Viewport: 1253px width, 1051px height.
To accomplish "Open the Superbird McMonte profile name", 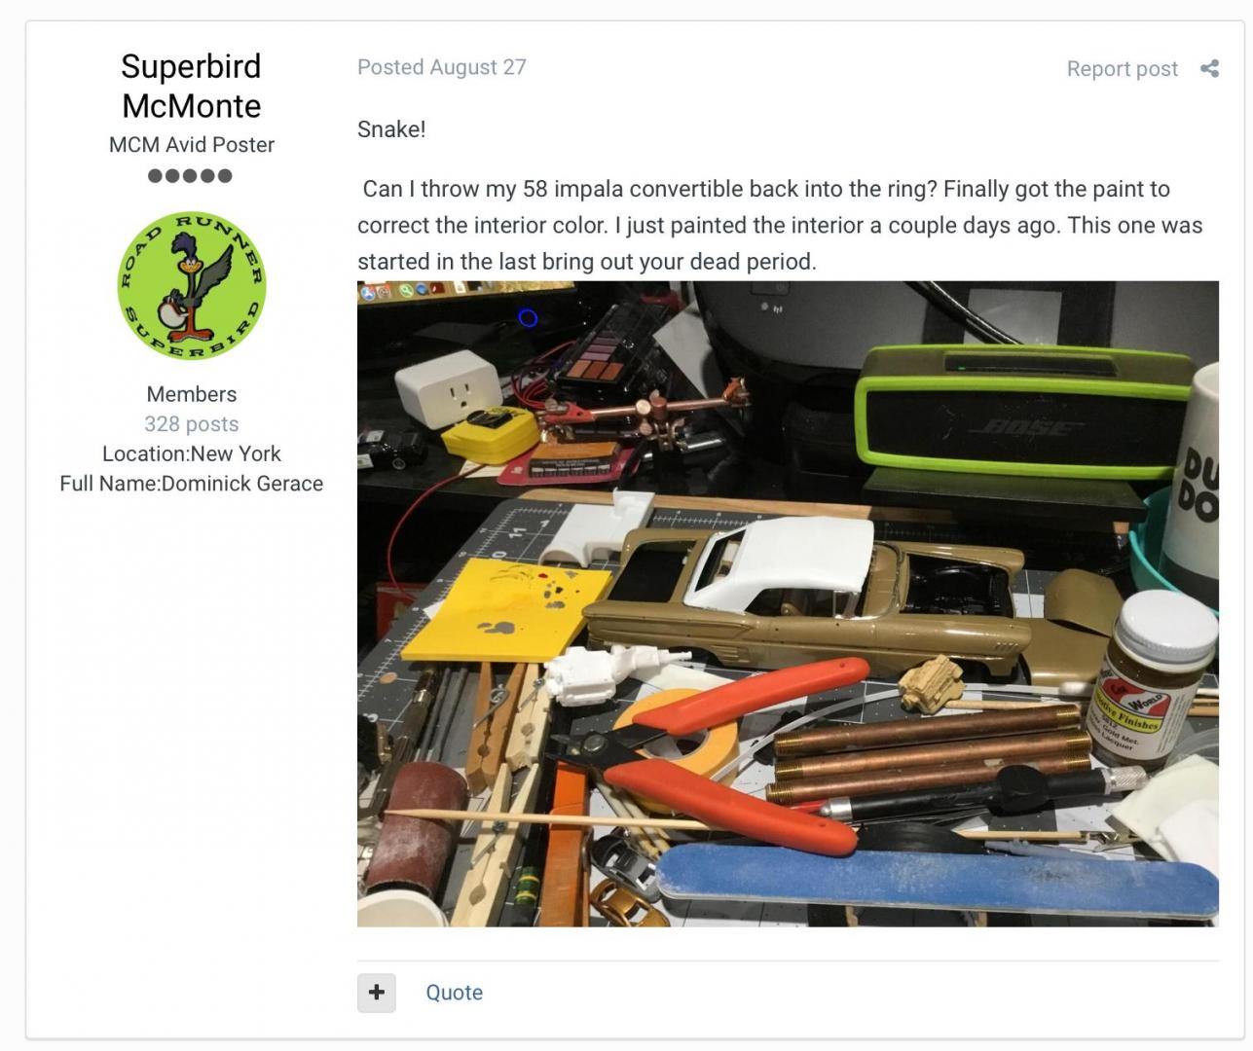I will (x=192, y=86).
